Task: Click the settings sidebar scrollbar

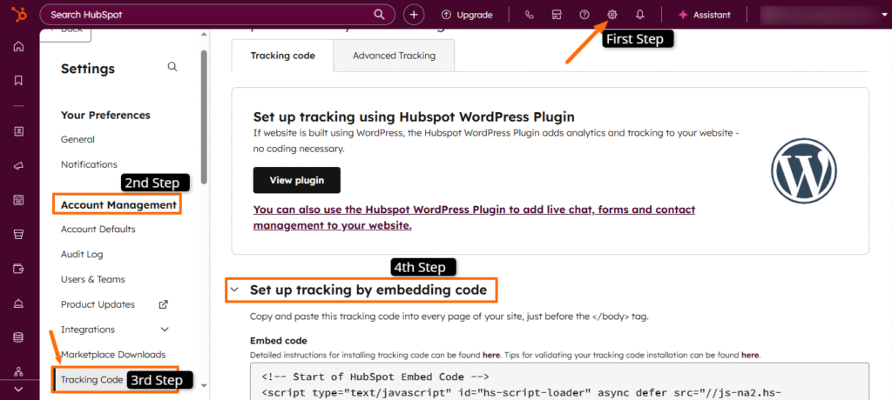Action: click(204, 117)
